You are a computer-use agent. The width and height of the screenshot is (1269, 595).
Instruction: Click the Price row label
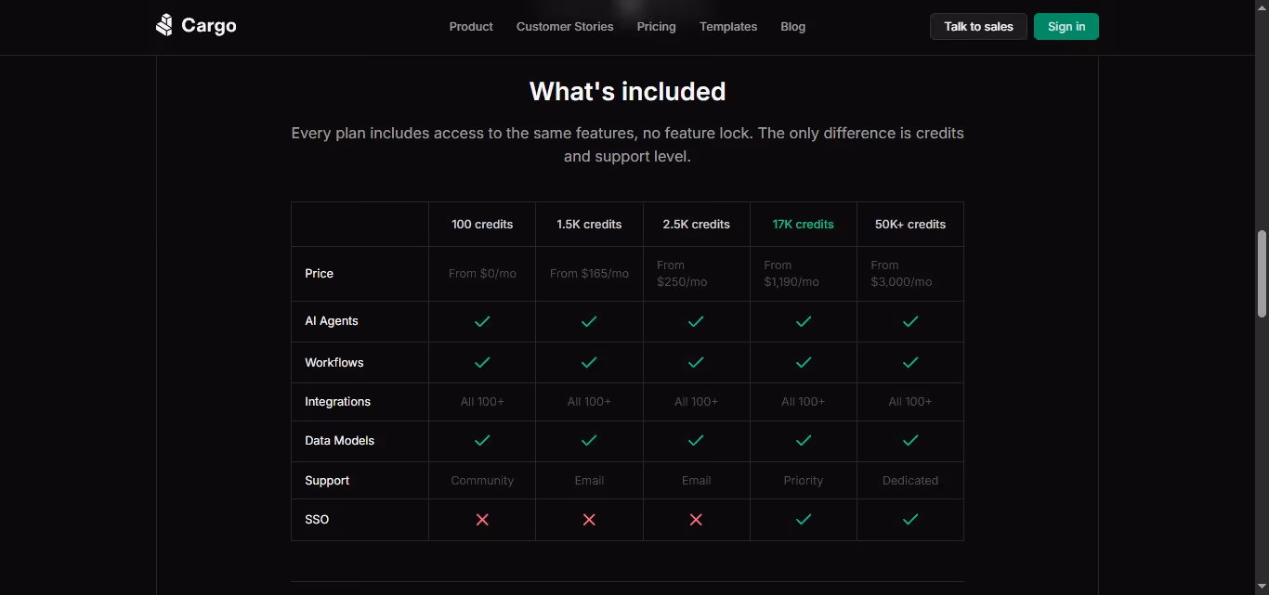[319, 274]
